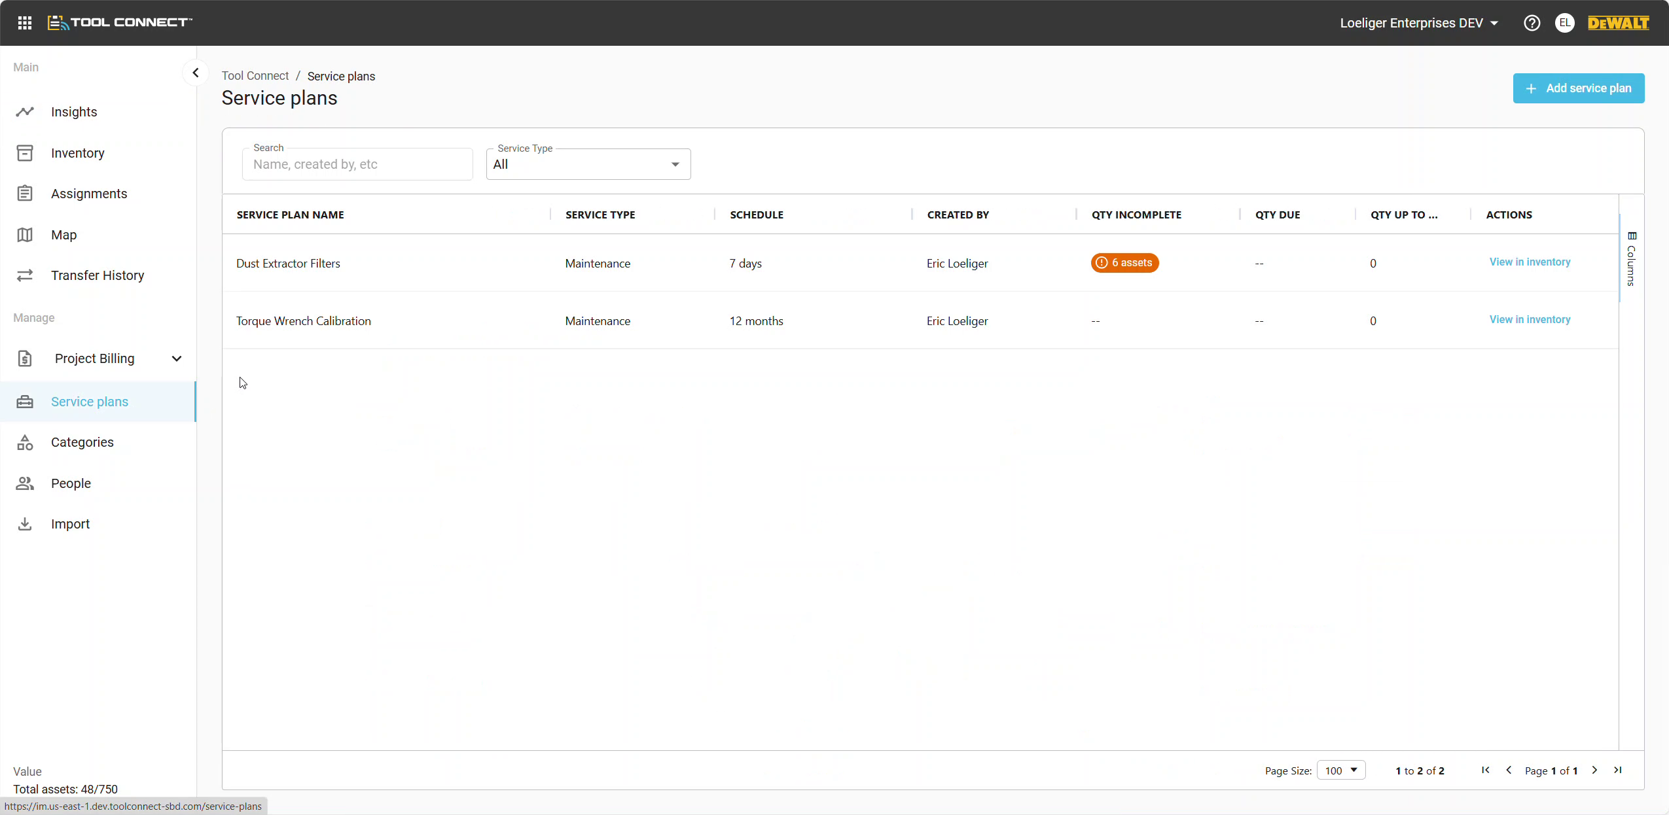Sort by Qty Due column header
Image resolution: width=1669 pixels, height=815 pixels.
tap(1278, 215)
